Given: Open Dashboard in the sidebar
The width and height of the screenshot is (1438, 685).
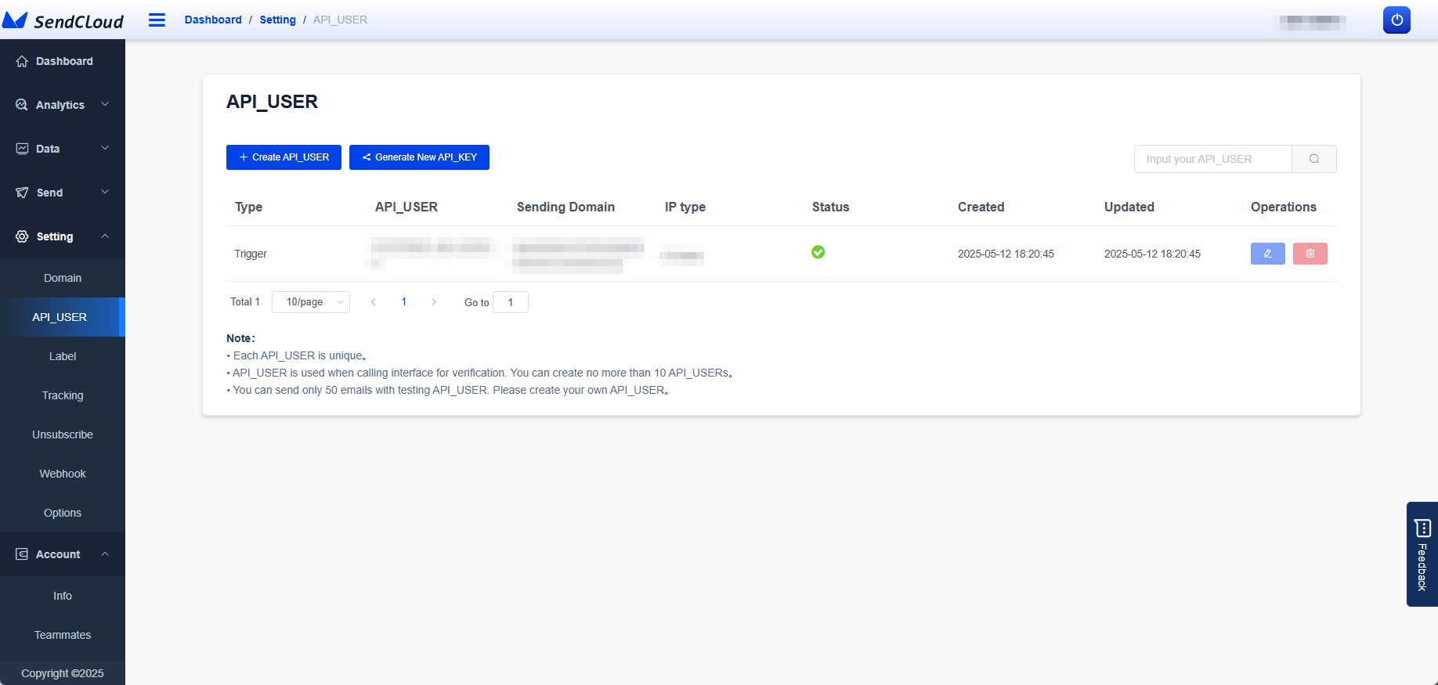Looking at the screenshot, I should 63,61.
